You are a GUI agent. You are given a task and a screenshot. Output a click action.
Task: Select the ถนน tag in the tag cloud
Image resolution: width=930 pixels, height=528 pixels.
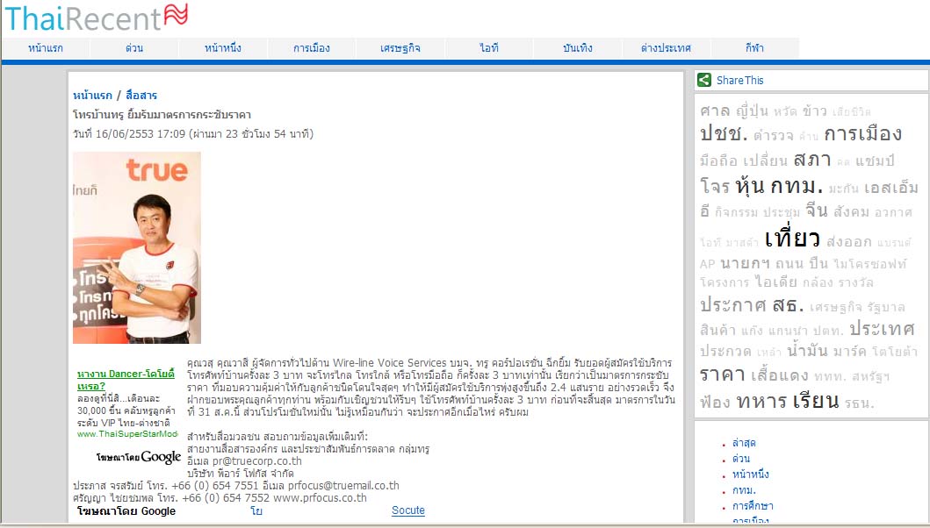click(789, 263)
